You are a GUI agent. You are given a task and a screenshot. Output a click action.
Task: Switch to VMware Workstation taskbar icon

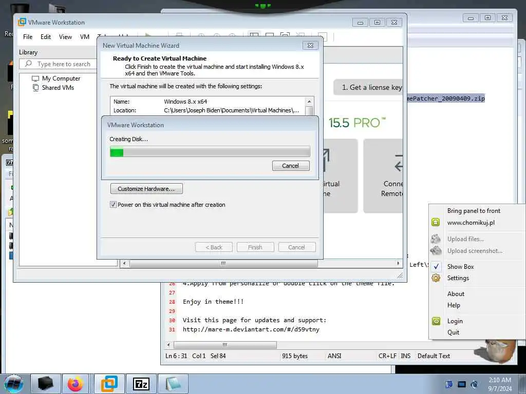[x=109, y=384]
